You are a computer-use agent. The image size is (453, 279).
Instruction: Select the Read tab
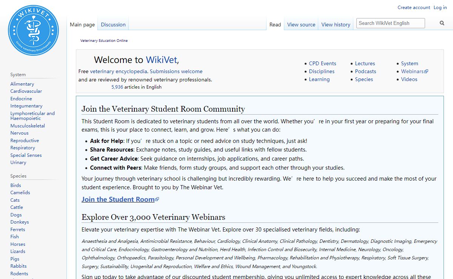(275, 25)
